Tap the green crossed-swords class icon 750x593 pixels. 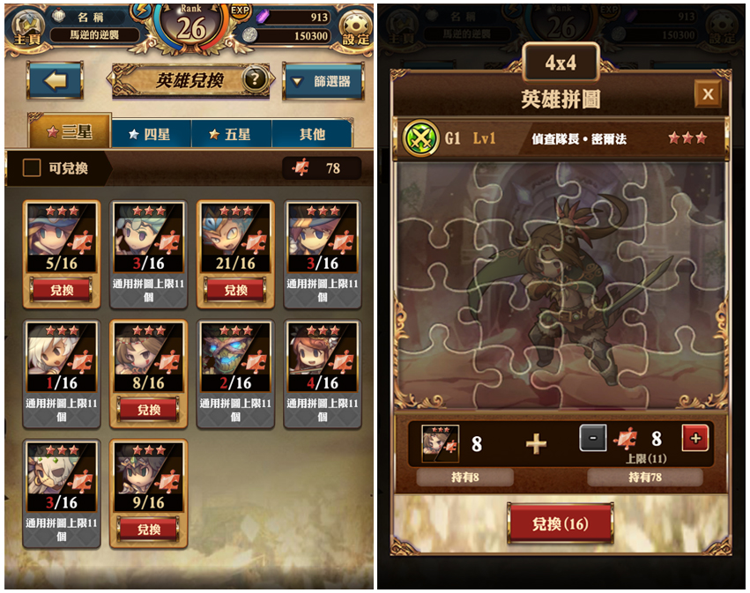click(420, 138)
